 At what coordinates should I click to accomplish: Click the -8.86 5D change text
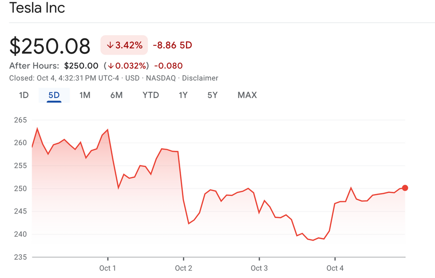[172, 45]
